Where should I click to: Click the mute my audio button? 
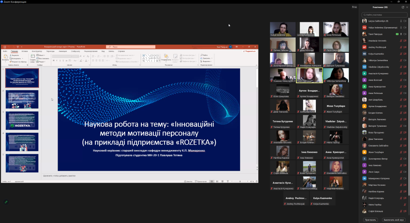coord(394,220)
